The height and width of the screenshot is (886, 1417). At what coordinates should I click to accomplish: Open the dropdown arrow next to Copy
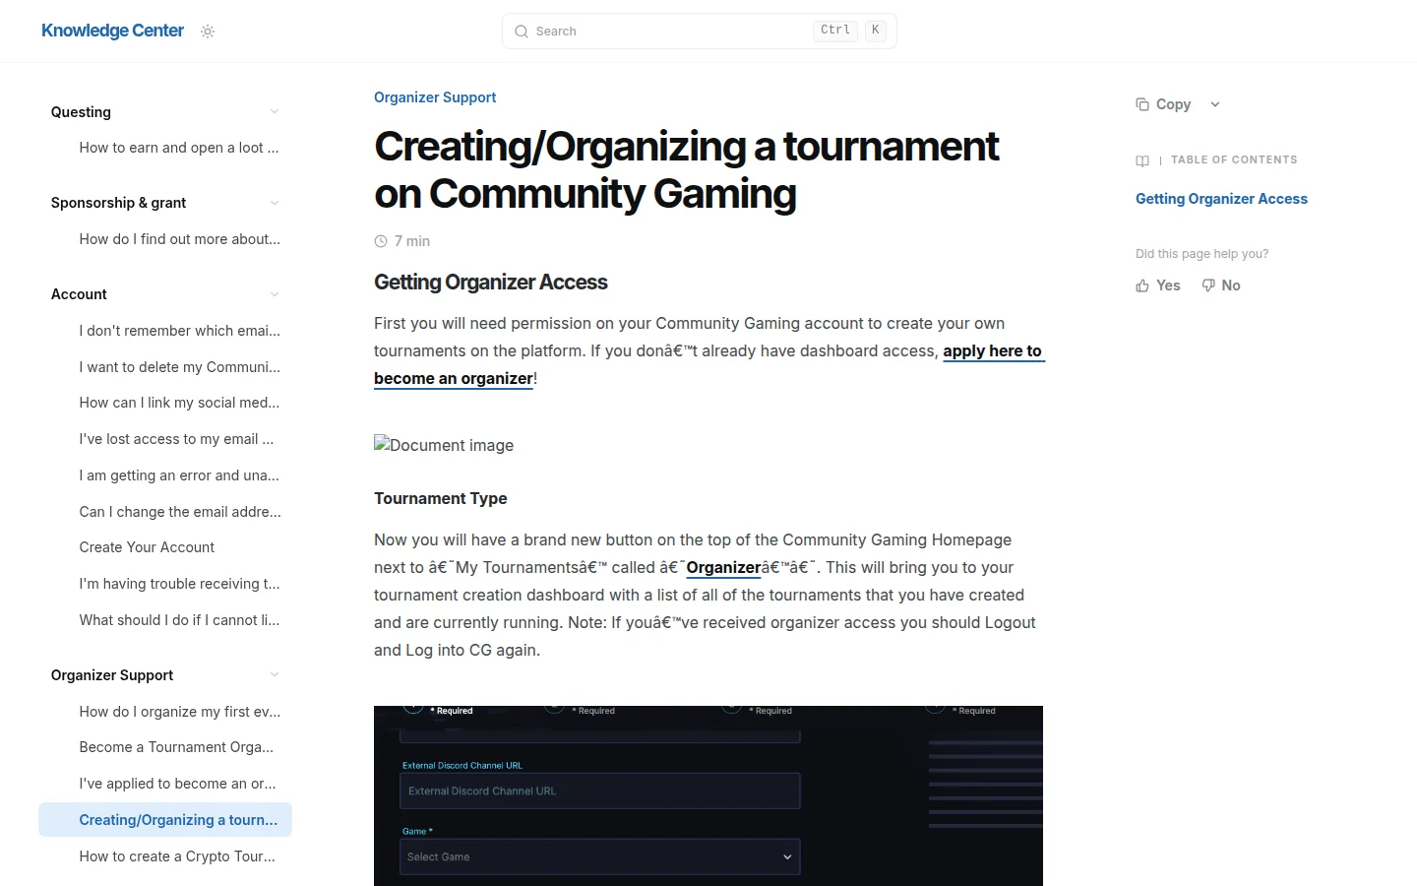click(x=1215, y=104)
